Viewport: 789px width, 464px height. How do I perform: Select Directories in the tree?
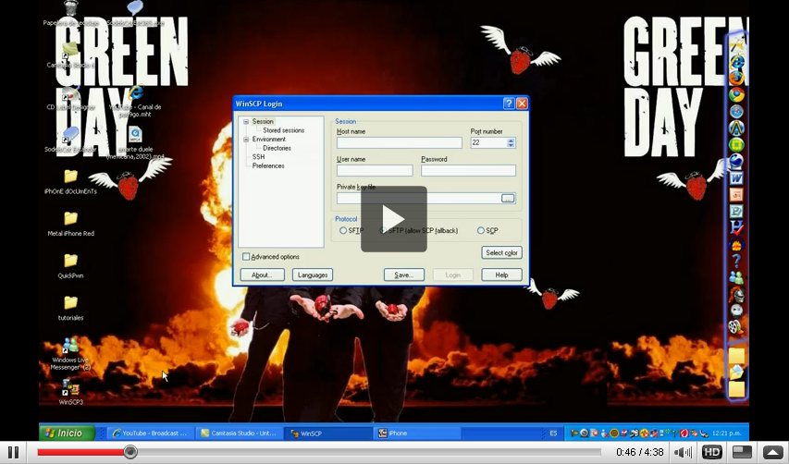tap(277, 148)
